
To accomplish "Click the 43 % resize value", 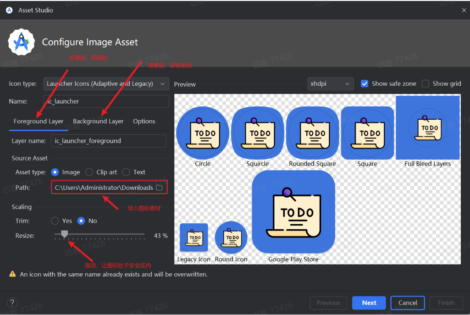I will tap(160, 236).
